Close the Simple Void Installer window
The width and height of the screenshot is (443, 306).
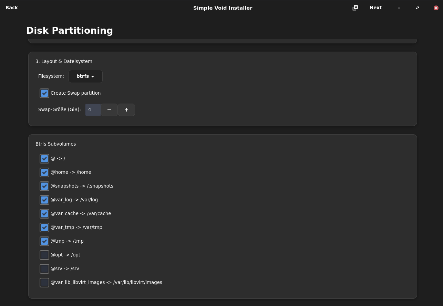pos(436,8)
